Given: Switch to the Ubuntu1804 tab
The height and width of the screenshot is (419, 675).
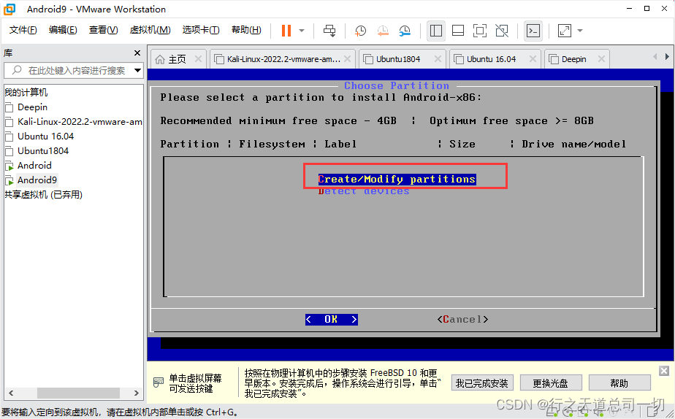Looking at the screenshot, I should coord(397,59).
